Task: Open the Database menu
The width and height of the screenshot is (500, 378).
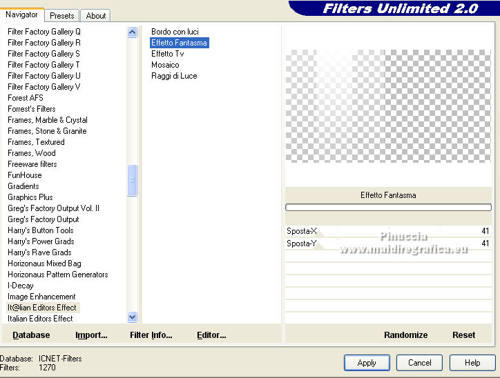Action: (x=31, y=335)
